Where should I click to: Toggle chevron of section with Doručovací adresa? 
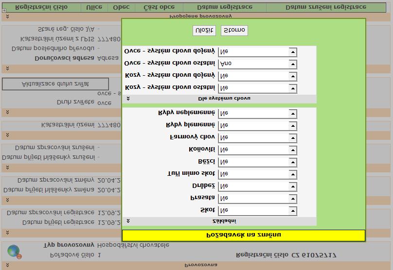[x=7, y=68]
